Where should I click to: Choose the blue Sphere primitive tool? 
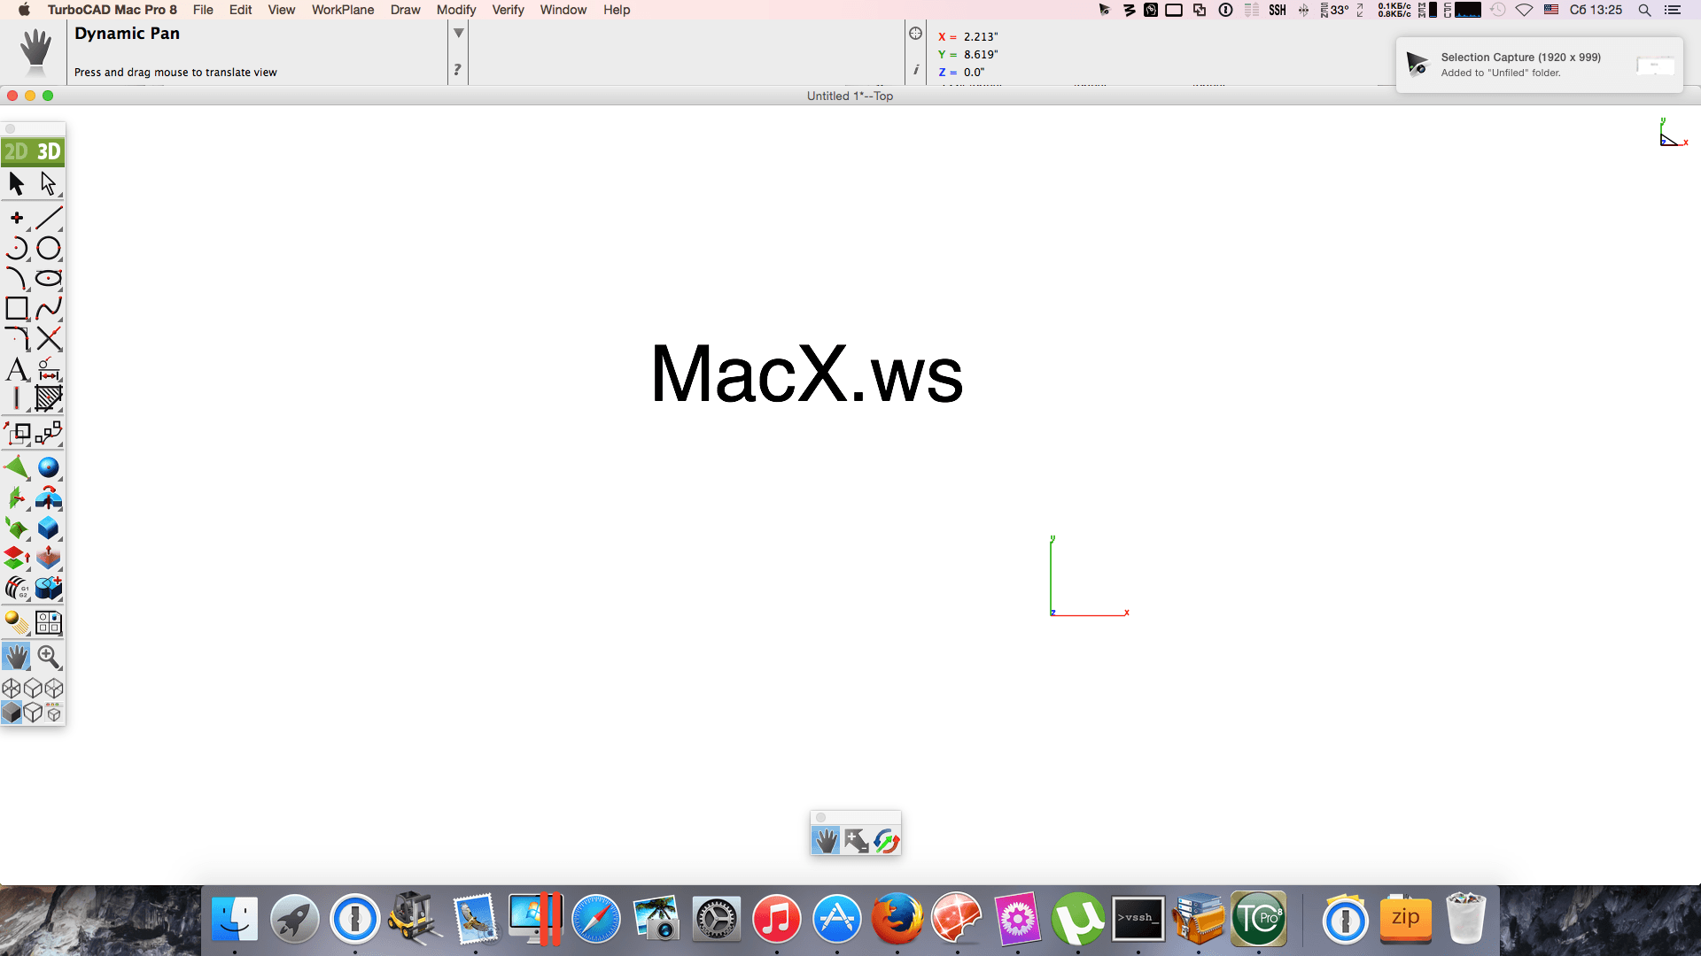tap(49, 467)
